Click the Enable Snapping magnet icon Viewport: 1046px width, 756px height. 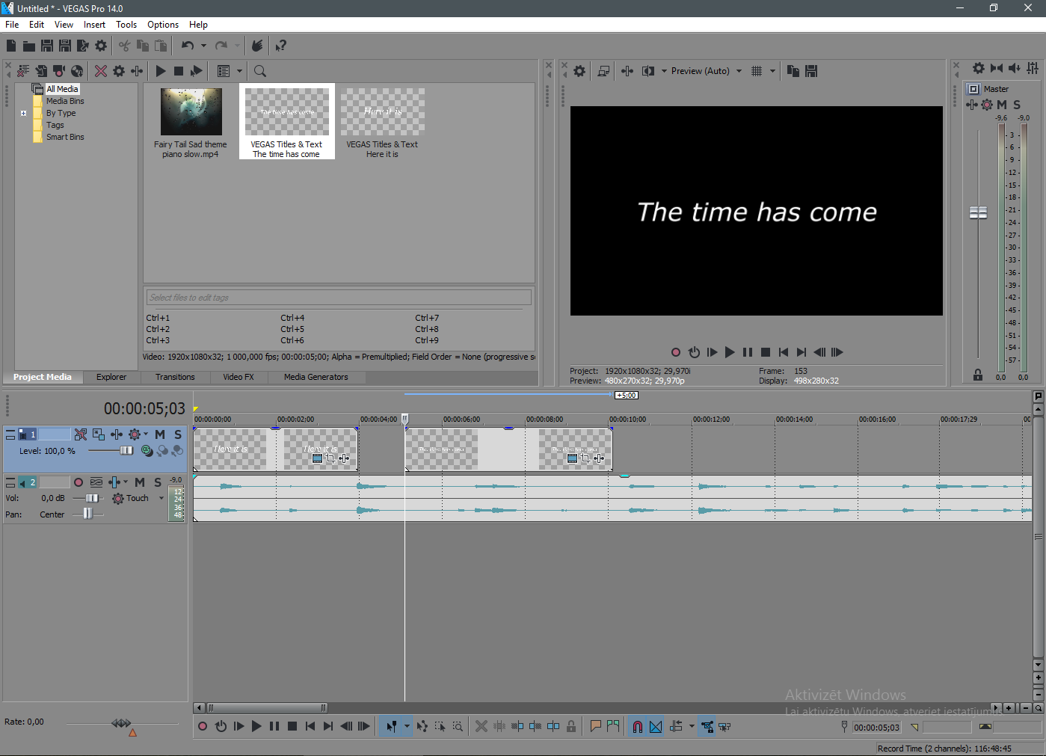coord(637,726)
